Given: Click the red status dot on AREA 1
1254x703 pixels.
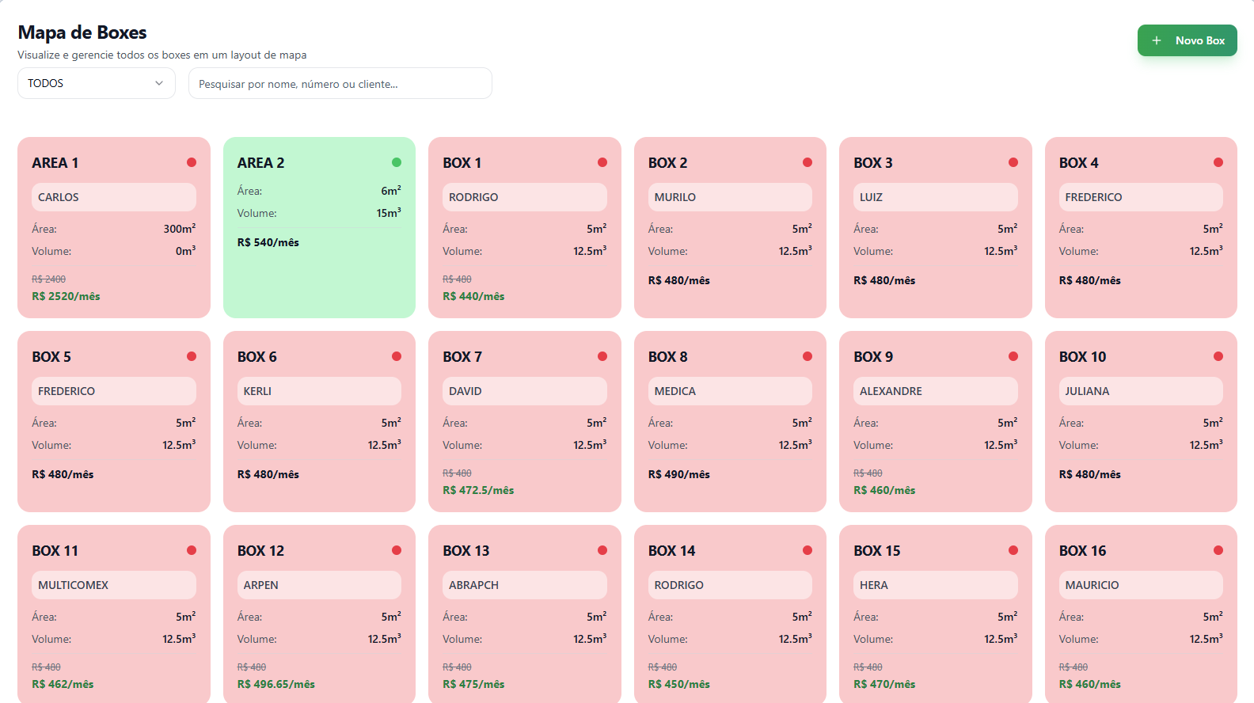Looking at the screenshot, I should (x=192, y=162).
